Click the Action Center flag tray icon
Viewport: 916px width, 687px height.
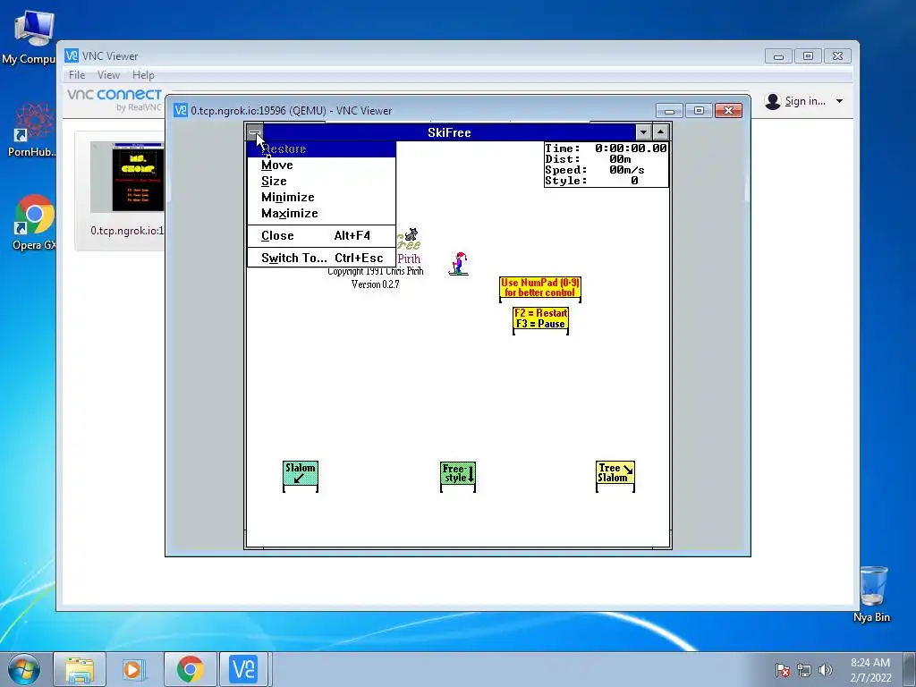pos(783,670)
